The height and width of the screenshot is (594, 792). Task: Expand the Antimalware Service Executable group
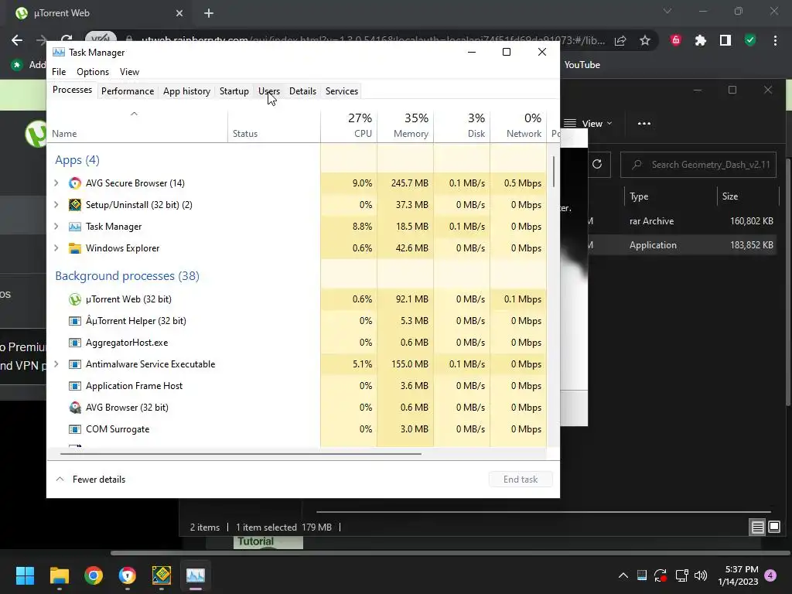(x=56, y=365)
